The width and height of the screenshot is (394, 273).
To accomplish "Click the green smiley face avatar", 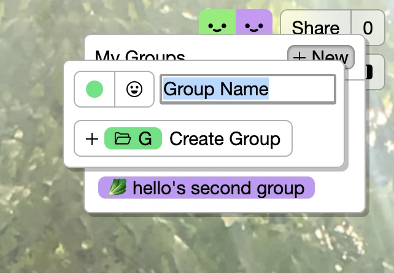I will tap(217, 25).
